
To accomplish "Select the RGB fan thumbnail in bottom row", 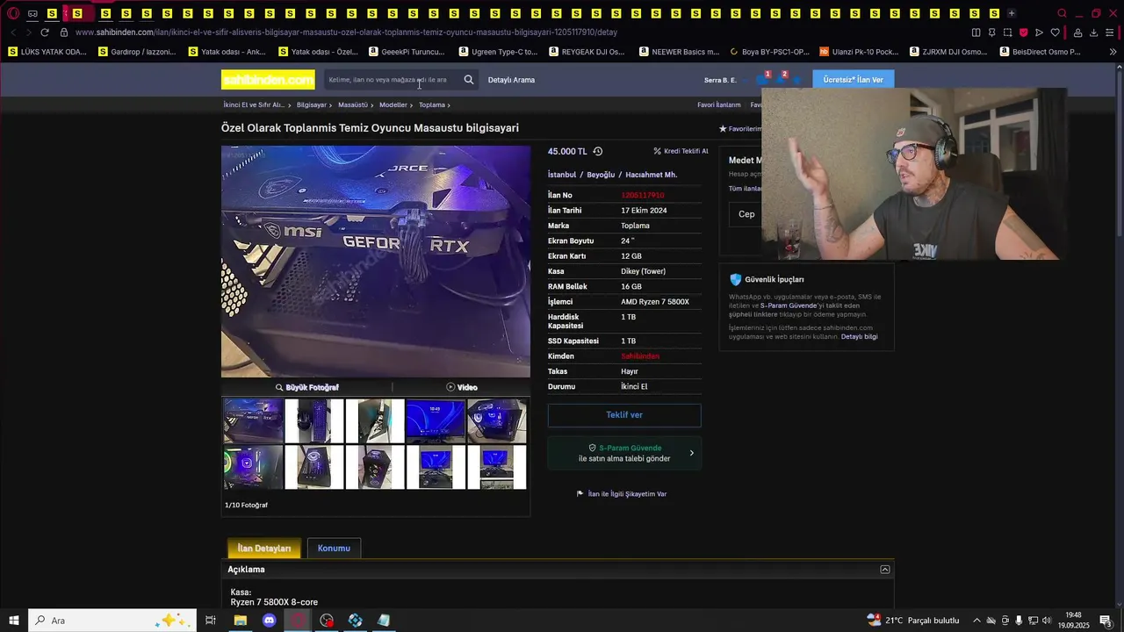I will 253,467.
